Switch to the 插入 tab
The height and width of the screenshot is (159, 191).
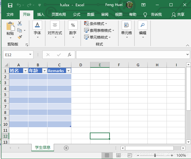click(41, 15)
